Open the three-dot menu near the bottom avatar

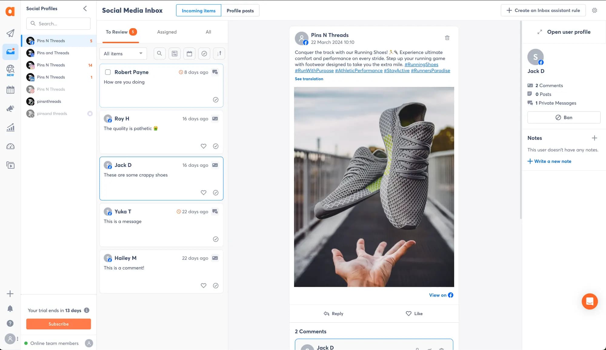[17, 339]
